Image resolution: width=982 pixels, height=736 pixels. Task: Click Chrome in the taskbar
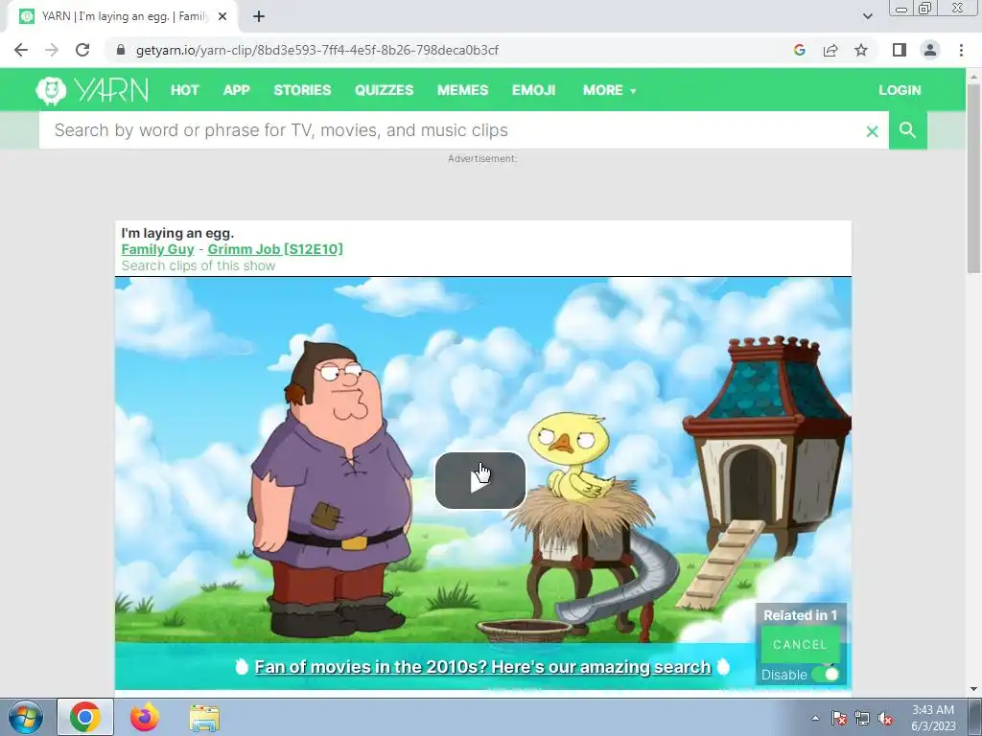85,717
